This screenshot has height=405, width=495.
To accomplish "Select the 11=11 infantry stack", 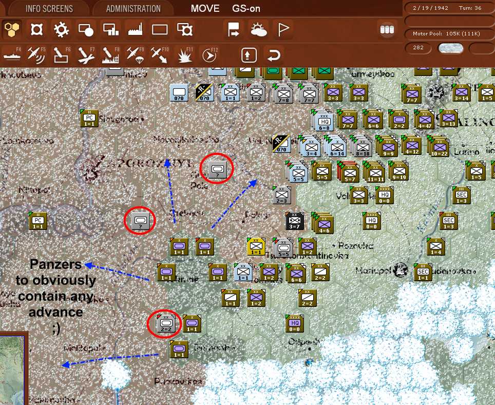I will click(x=375, y=173).
